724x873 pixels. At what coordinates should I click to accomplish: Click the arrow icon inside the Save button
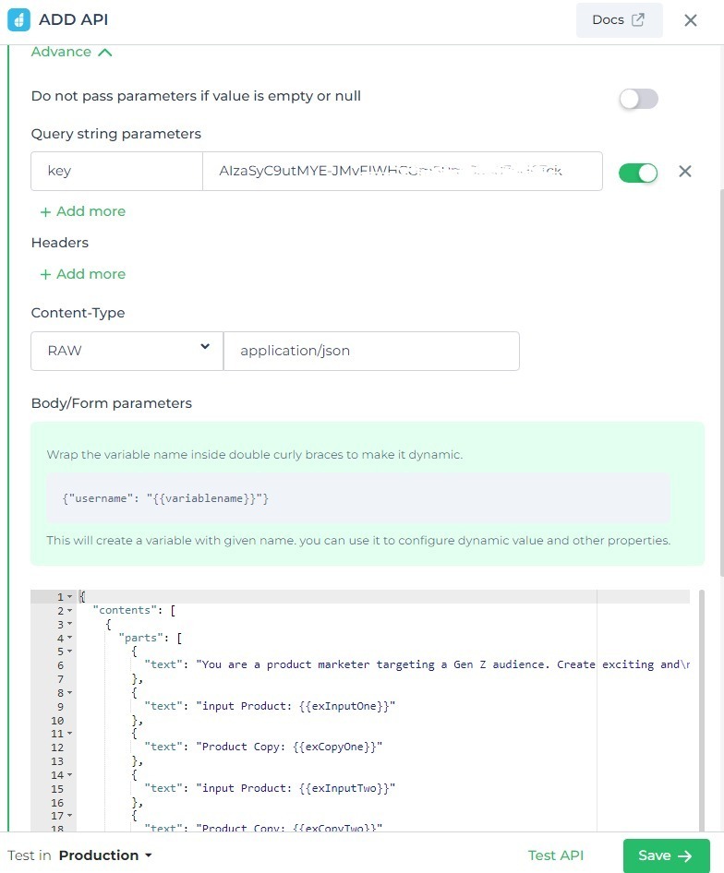point(684,855)
